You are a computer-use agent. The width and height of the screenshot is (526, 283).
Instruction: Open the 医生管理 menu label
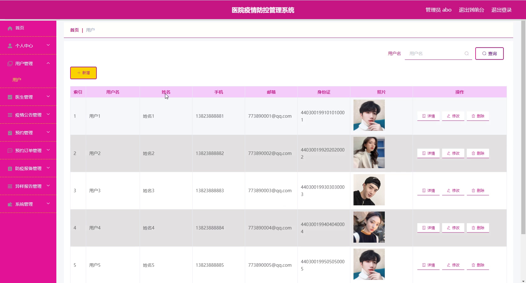[x=24, y=97]
